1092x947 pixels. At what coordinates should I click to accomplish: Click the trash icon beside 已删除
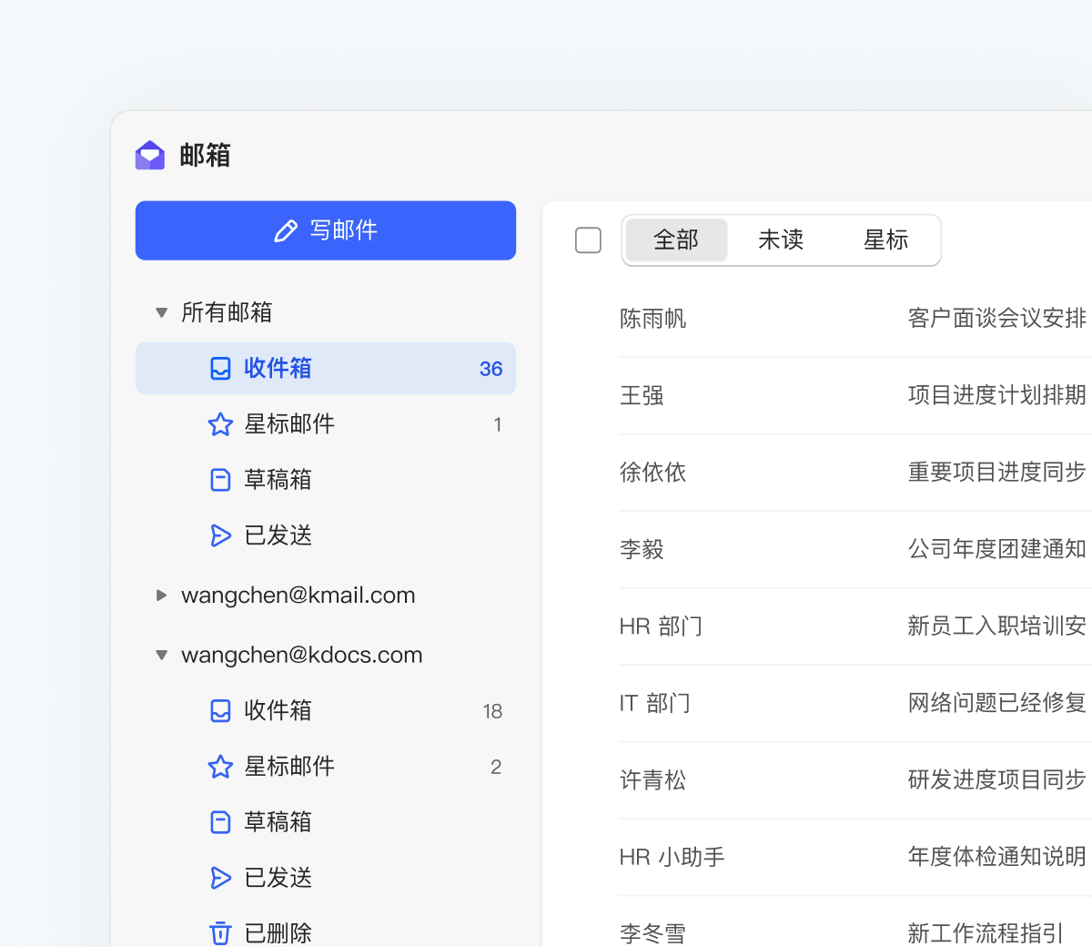[220, 933]
